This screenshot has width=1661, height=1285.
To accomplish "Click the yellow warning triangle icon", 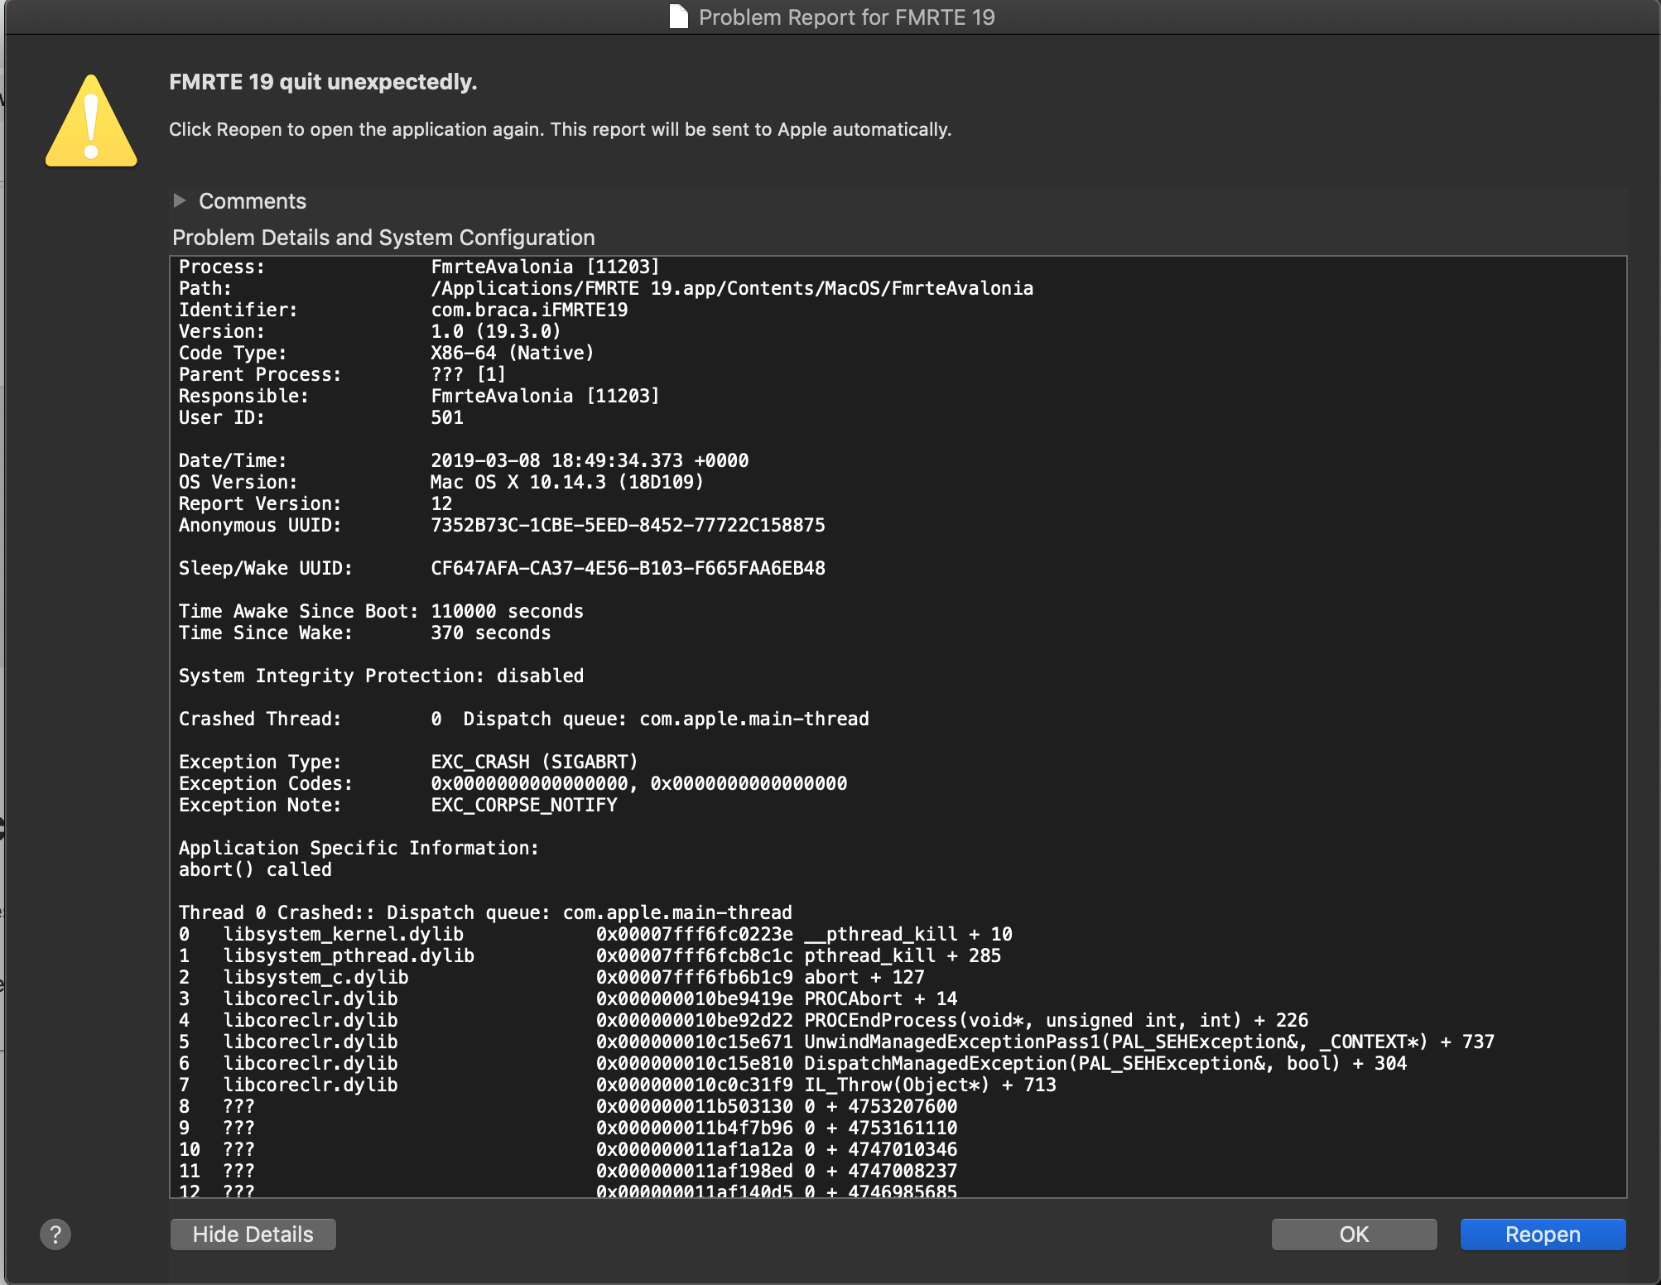I will pyautogui.click(x=91, y=123).
